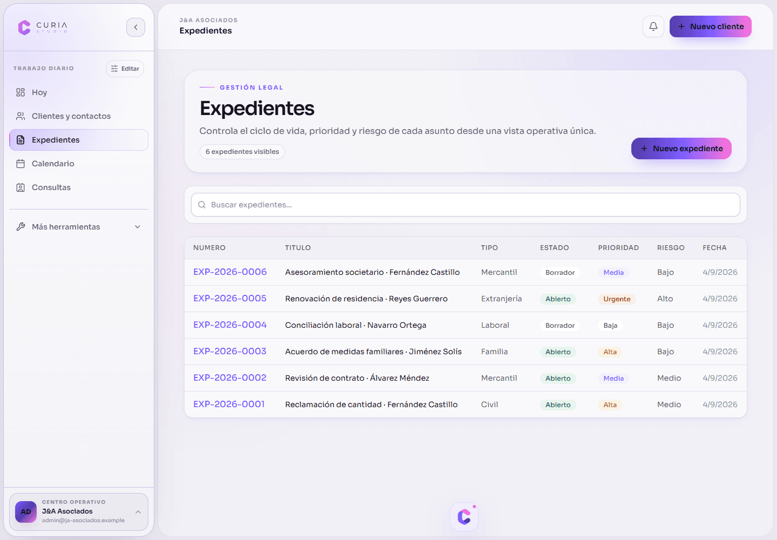Click the FECHA column header
The width and height of the screenshot is (777, 540).
click(x=714, y=248)
